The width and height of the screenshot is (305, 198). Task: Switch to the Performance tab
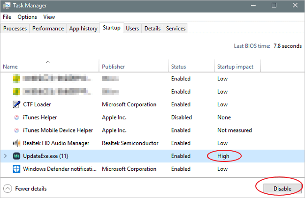click(48, 29)
